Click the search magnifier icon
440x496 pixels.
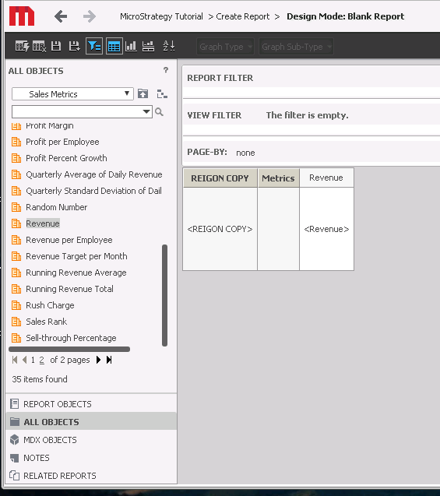tap(159, 111)
